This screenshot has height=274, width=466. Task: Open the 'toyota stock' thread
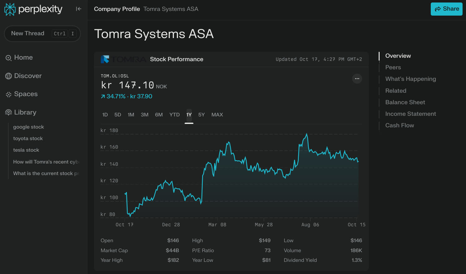pyautogui.click(x=28, y=139)
